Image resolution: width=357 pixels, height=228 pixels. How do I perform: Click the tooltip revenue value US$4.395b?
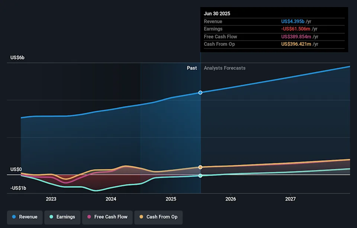pos(293,22)
